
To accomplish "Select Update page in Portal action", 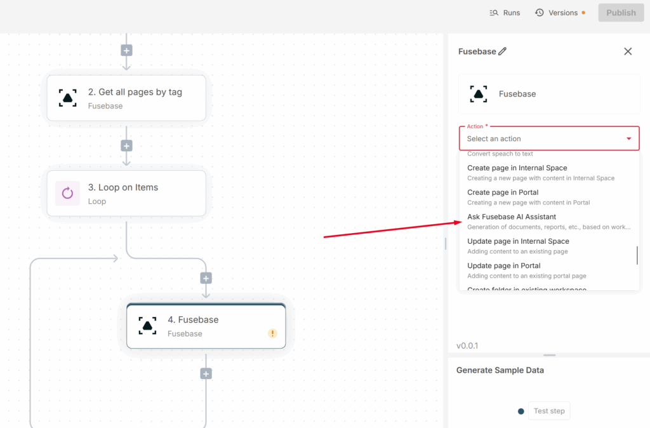I will pyautogui.click(x=504, y=266).
